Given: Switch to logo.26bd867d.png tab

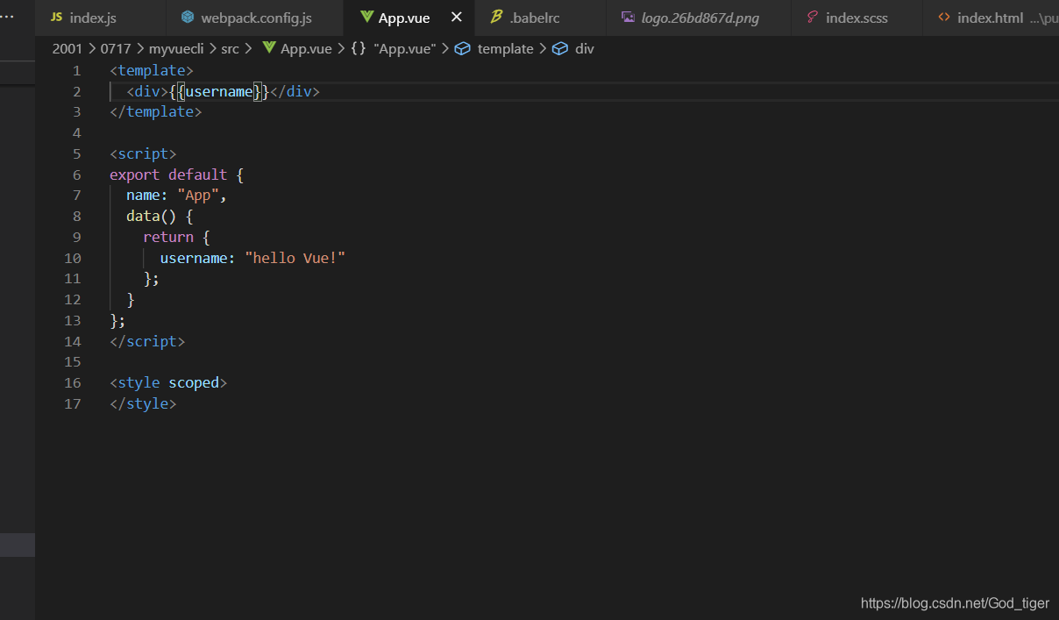Looking at the screenshot, I should [699, 18].
